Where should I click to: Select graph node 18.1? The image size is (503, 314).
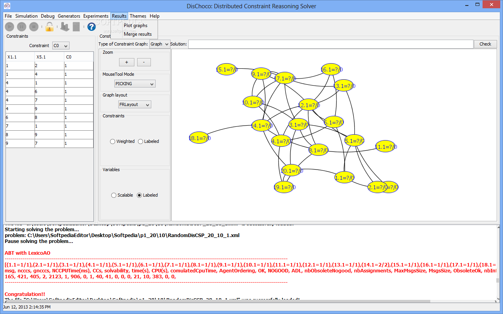coord(199,138)
